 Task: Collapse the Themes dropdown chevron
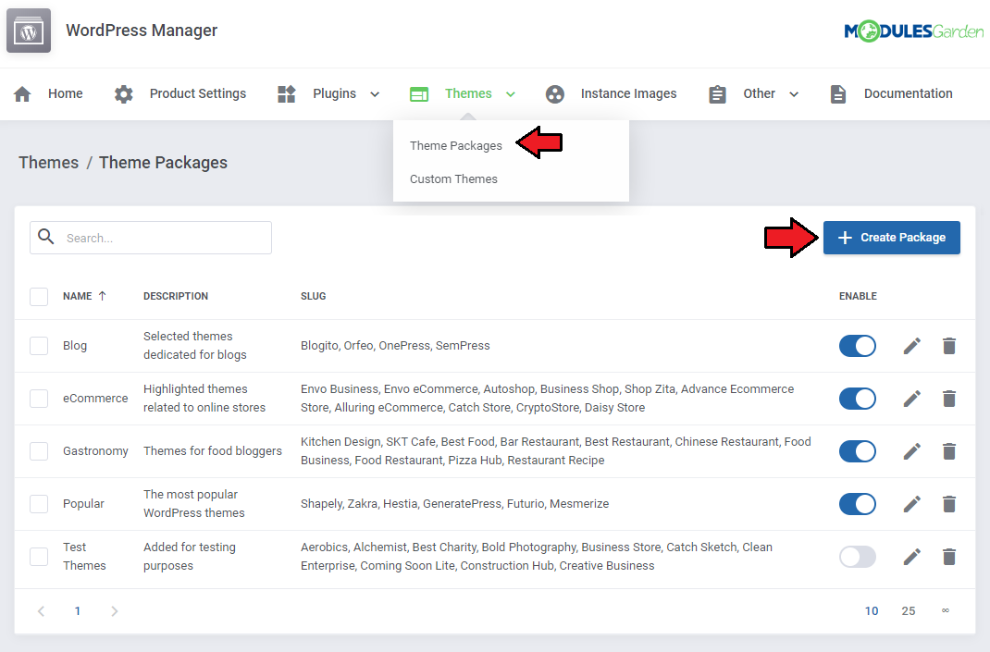511,94
